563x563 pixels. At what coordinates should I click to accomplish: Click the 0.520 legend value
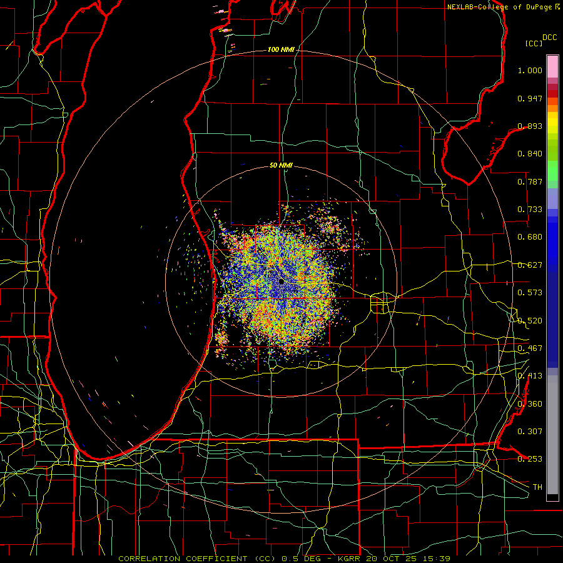click(x=530, y=321)
